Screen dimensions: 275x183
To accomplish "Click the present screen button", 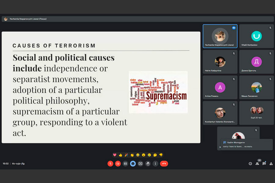I will [140, 163].
